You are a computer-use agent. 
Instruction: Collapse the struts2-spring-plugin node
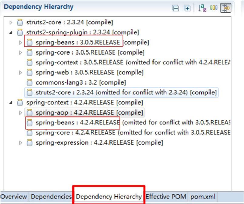click(x=11, y=33)
